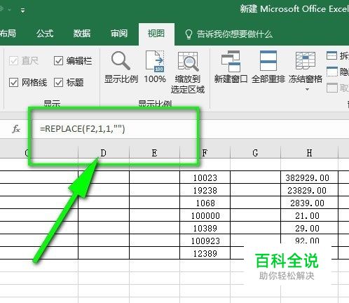349x303 pixels.
Task: Select cell containing 382929.00
Action: point(309,177)
